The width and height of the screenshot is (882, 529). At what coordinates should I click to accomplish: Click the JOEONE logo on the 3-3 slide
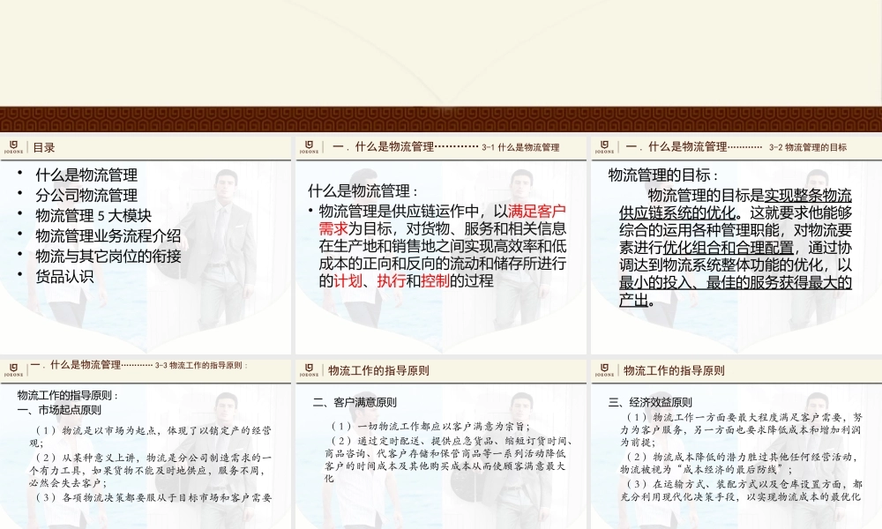(x=13, y=370)
